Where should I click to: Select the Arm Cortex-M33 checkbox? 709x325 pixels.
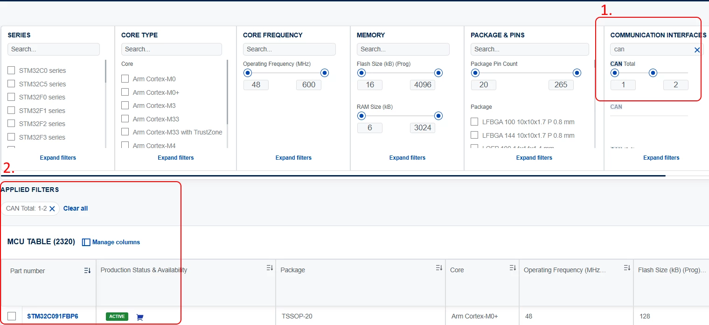pos(125,119)
